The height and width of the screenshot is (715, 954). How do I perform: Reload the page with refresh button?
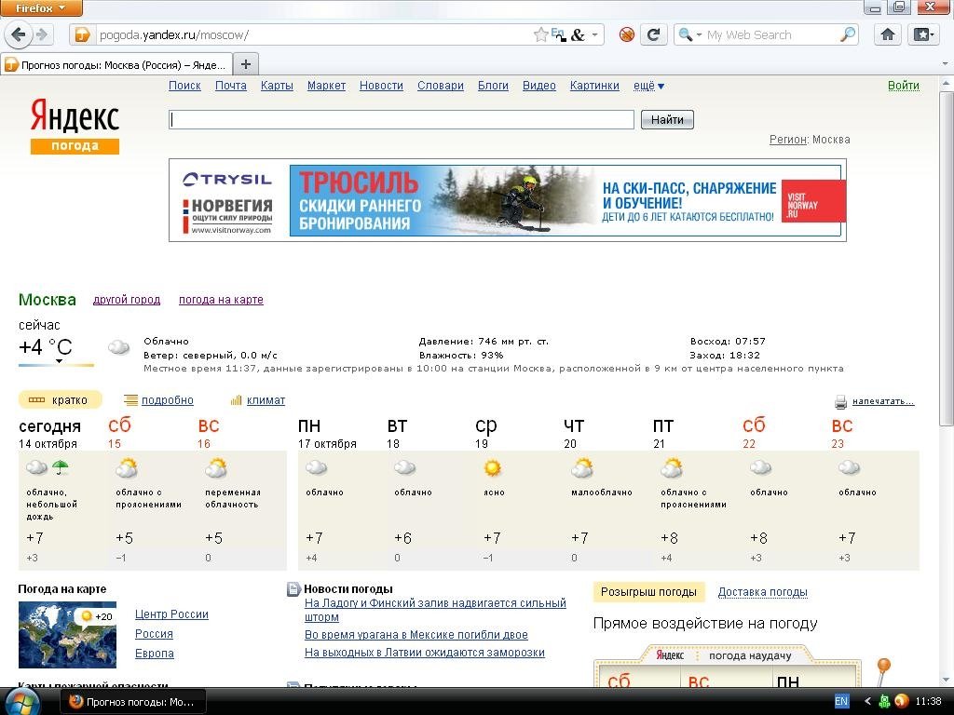click(653, 34)
